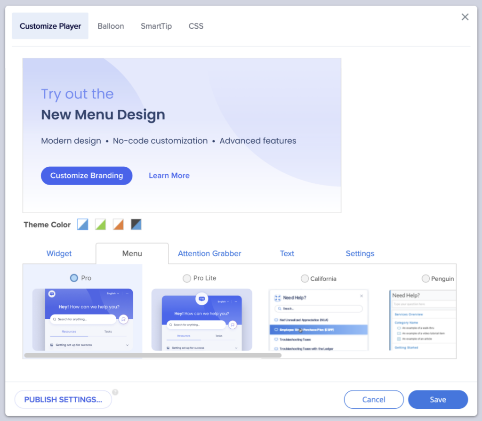Select the blue theme color
Image resolution: width=482 pixels, height=421 pixels.
click(x=82, y=225)
